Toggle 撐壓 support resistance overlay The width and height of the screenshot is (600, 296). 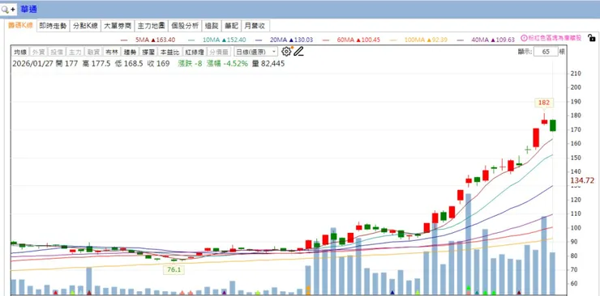(x=148, y=52)
